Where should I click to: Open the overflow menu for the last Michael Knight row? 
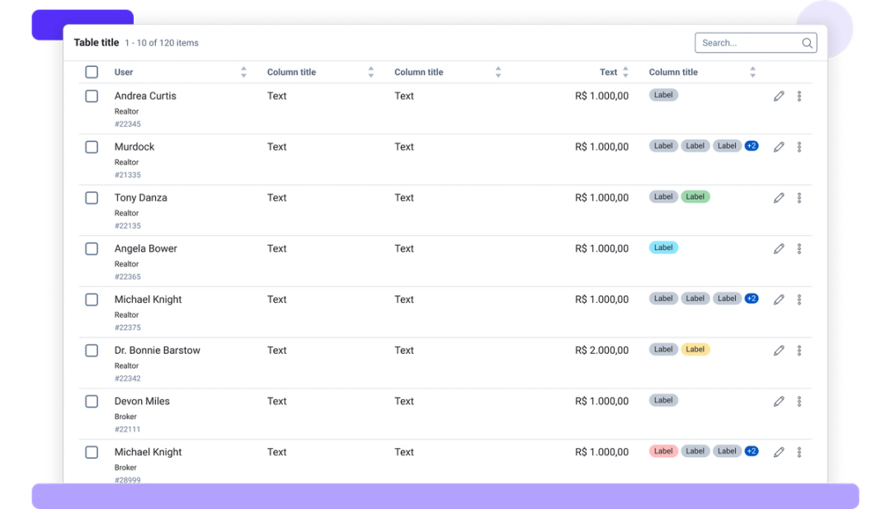(799, 451)
